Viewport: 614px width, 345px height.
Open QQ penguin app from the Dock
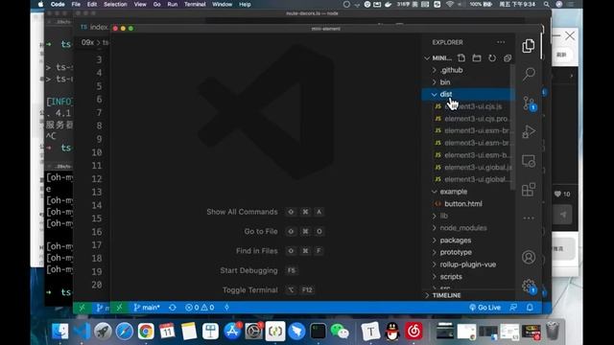(x=392, y=332)
